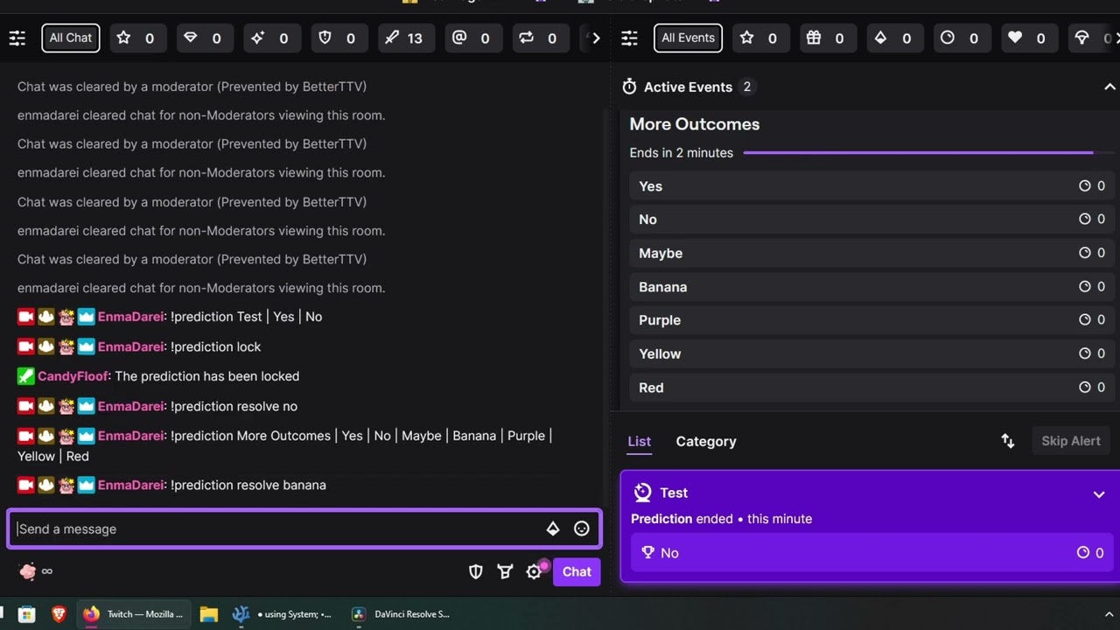Open Microsoft Store from taskbar
This screenshot has width=1120, height=630.
coord(27,614)
